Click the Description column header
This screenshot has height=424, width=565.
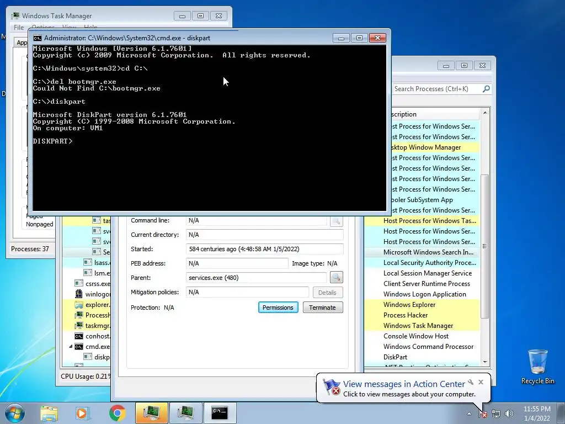(435, 114)
